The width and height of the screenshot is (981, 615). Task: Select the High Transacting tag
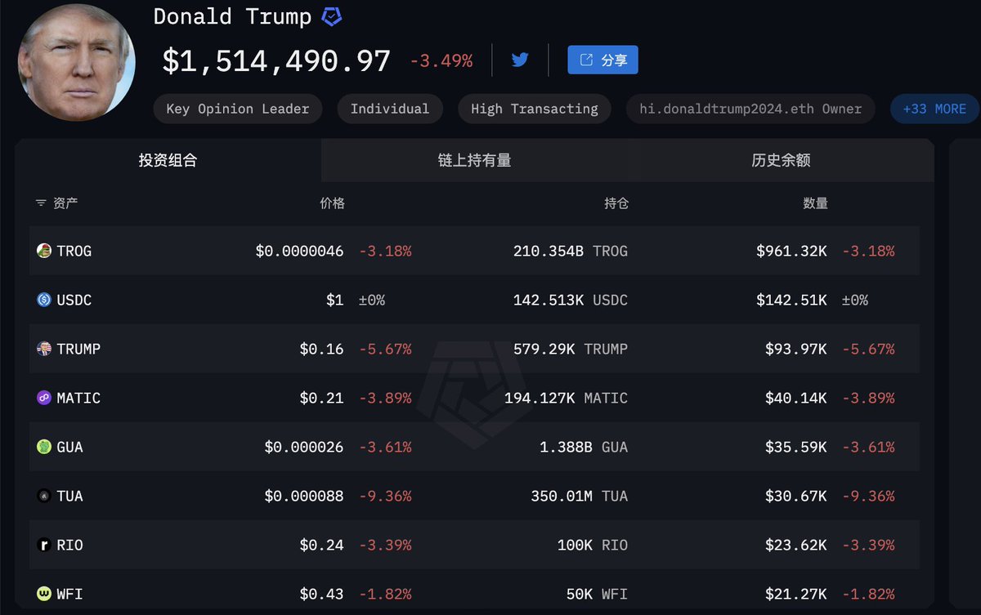[535, 109]
